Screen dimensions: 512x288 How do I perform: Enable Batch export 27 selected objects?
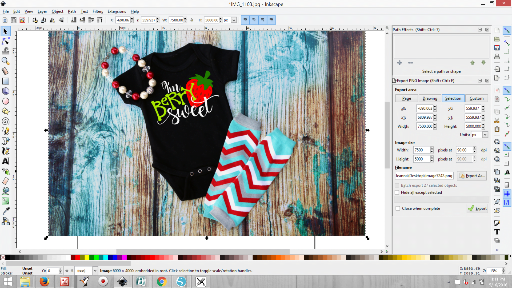397,185
